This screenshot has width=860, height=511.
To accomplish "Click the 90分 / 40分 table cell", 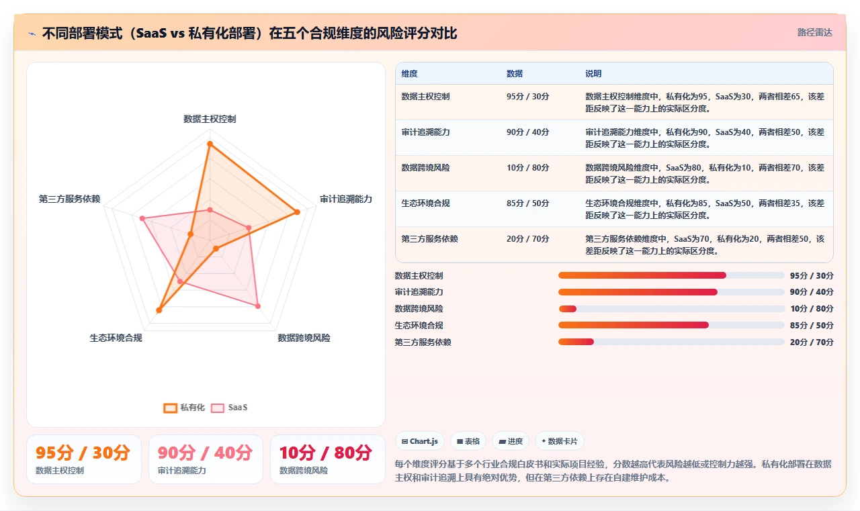I will (528, 132).
